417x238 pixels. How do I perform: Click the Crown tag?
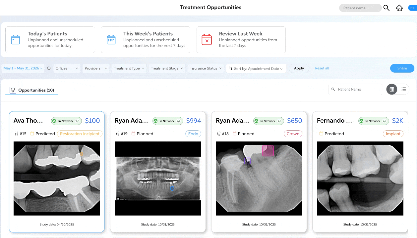[x=293, y=134]
